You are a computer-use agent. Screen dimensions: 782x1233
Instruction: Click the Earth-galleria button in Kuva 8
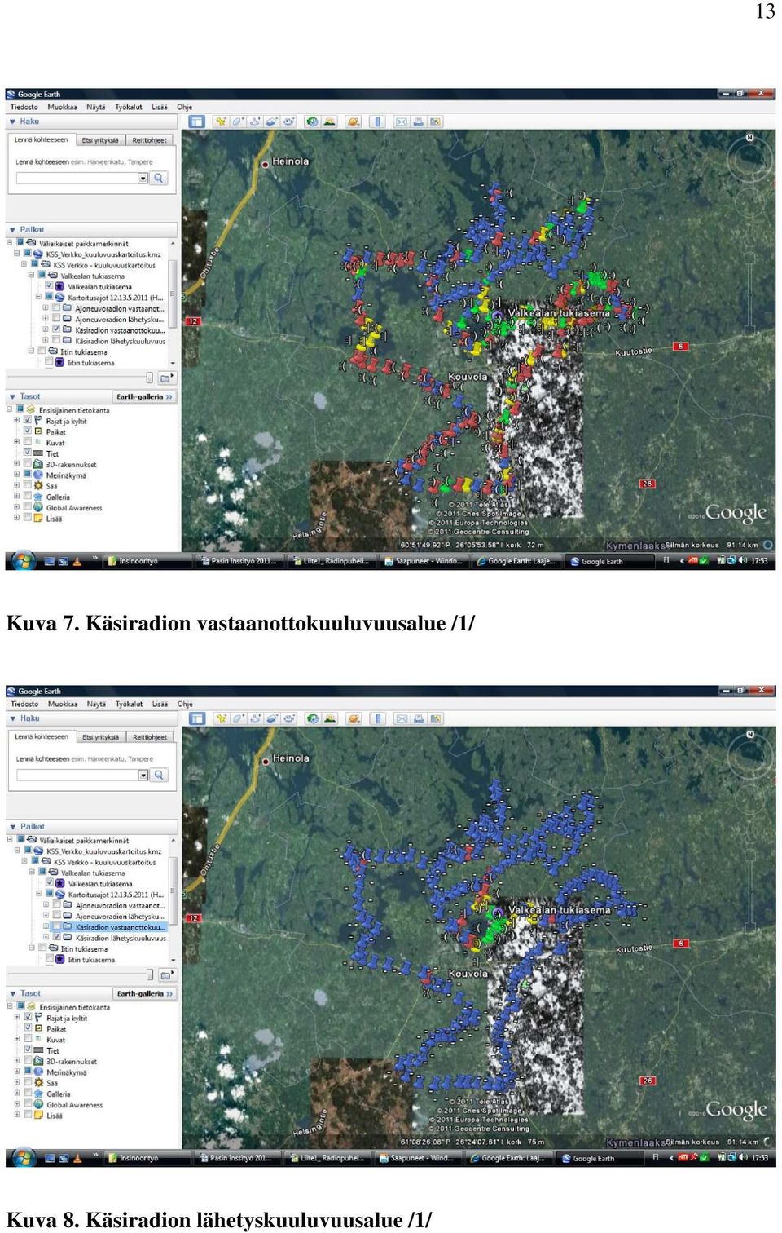tap(144, 994)
